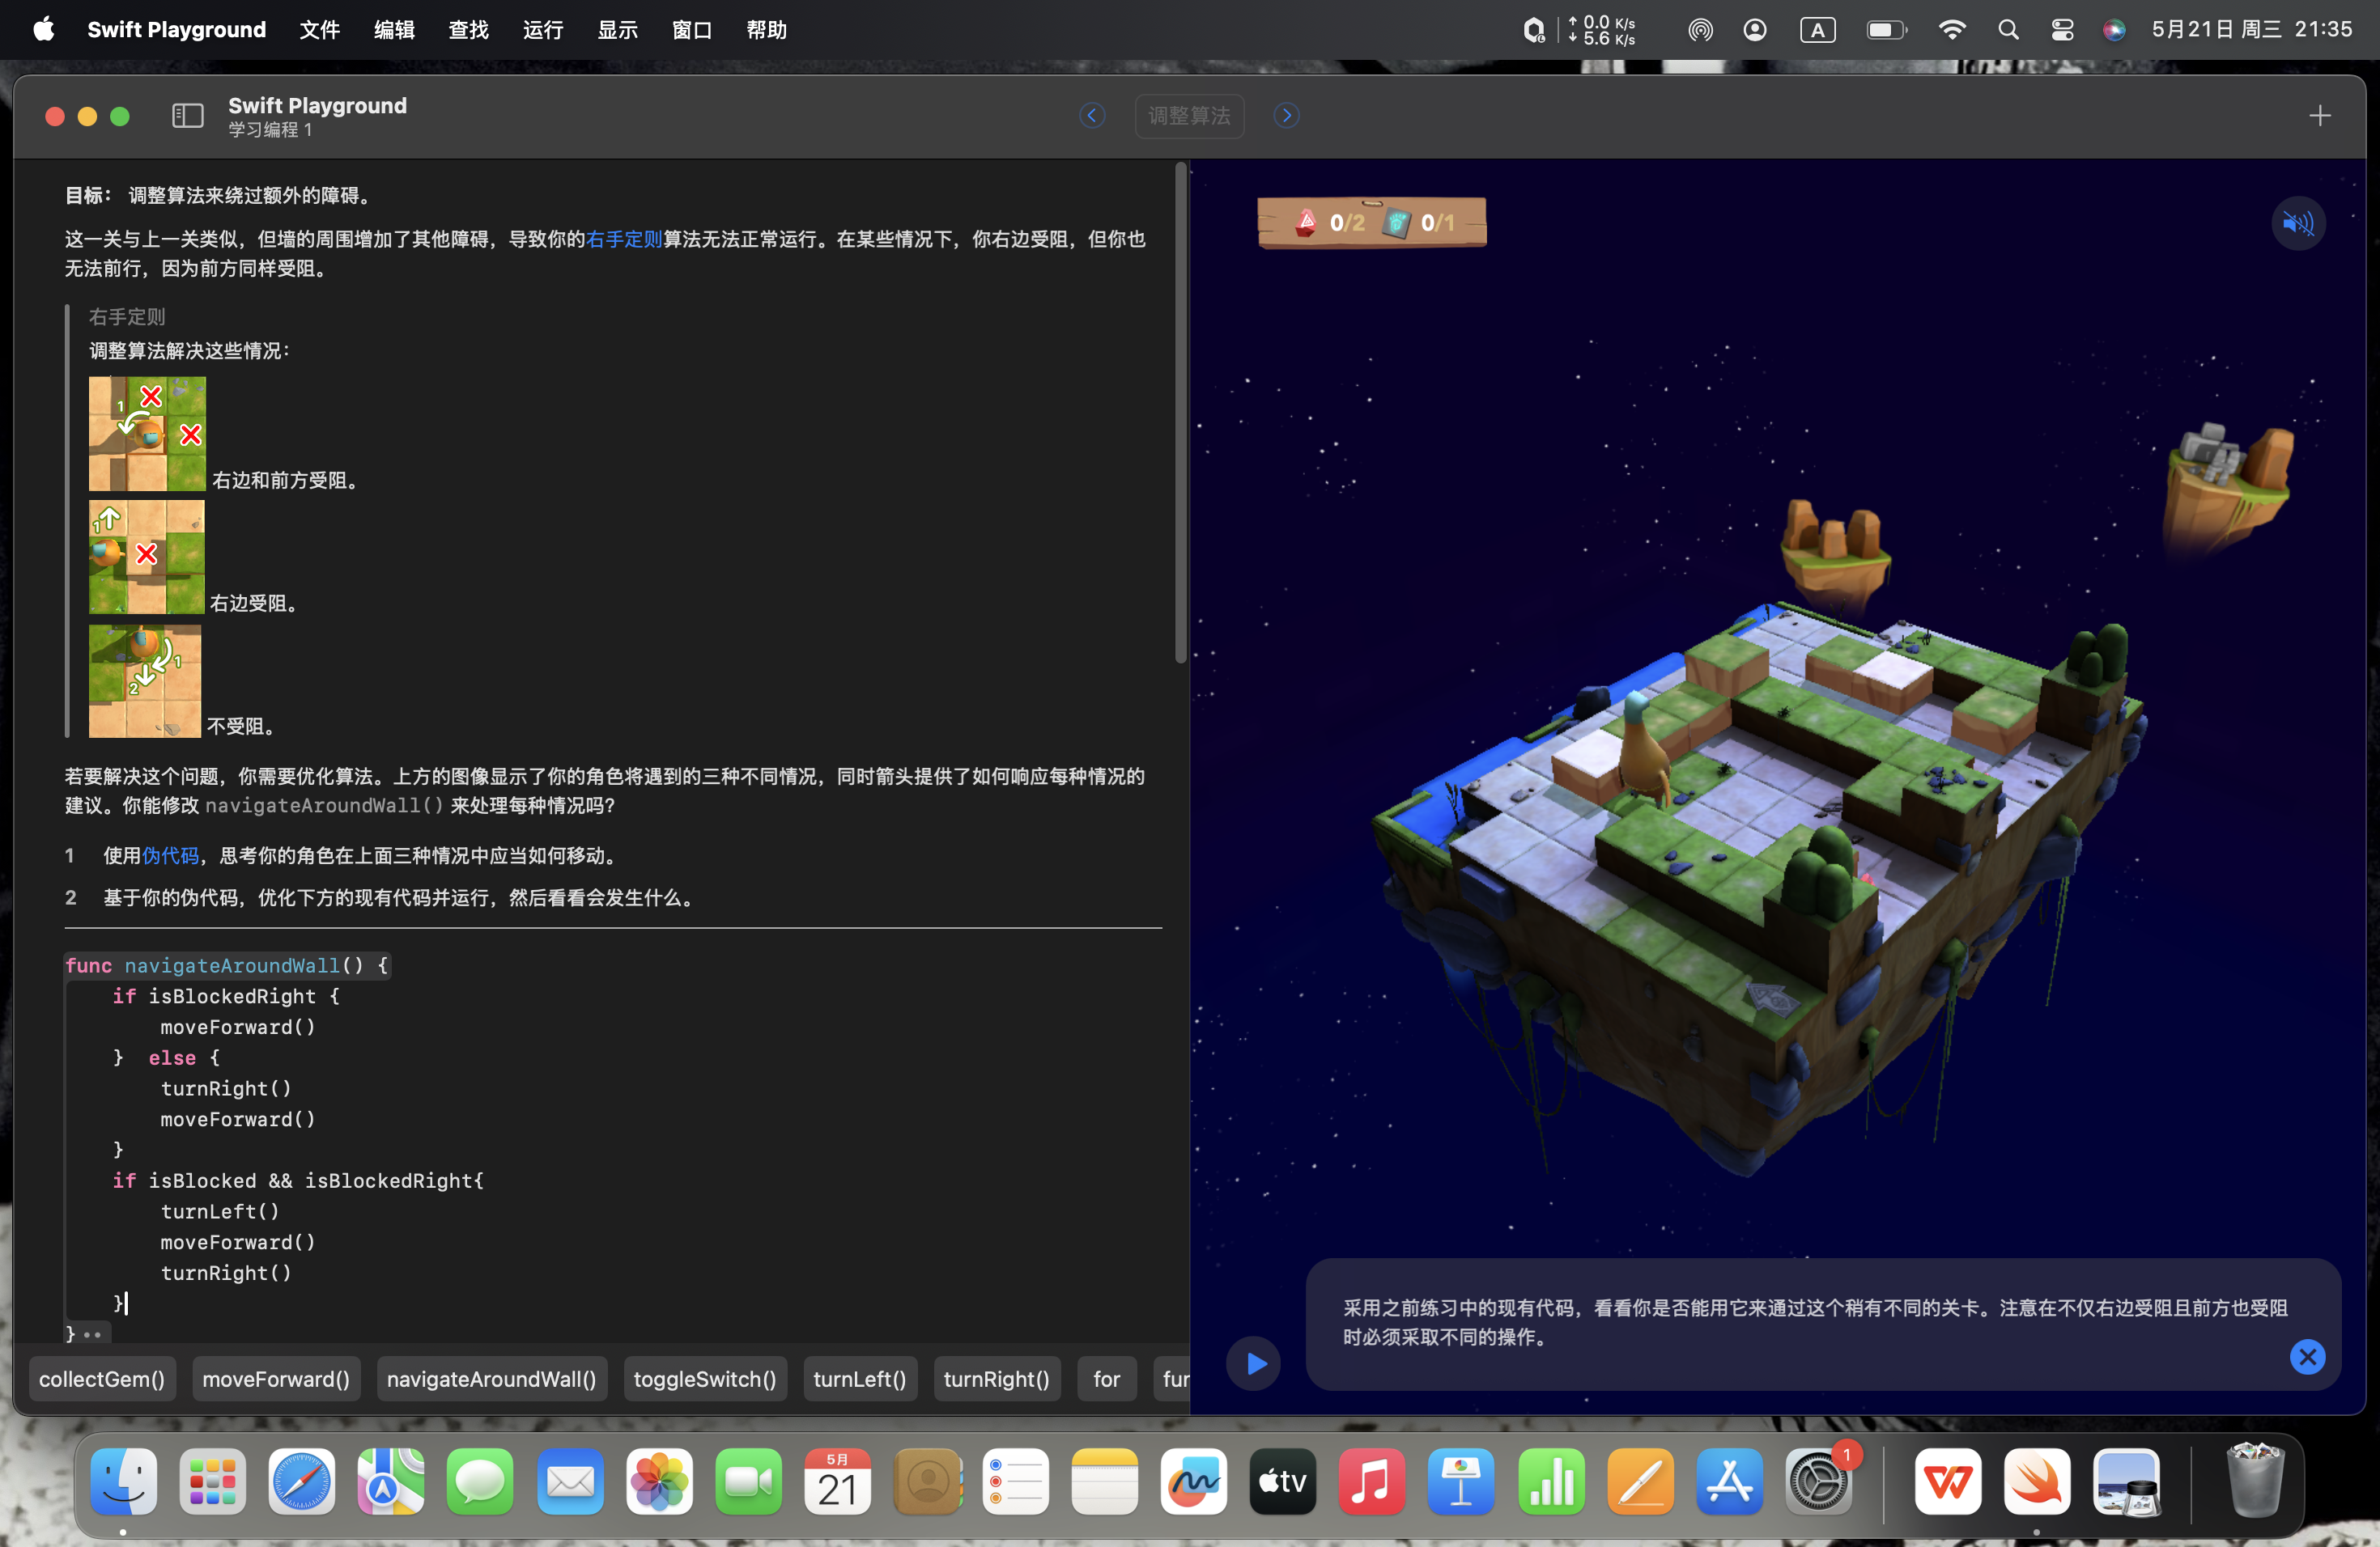Image resolution: width=2380 pixels, height=1547 pixels.
Task: Open Control Center in menu bar
Action: pos(2062,30)
